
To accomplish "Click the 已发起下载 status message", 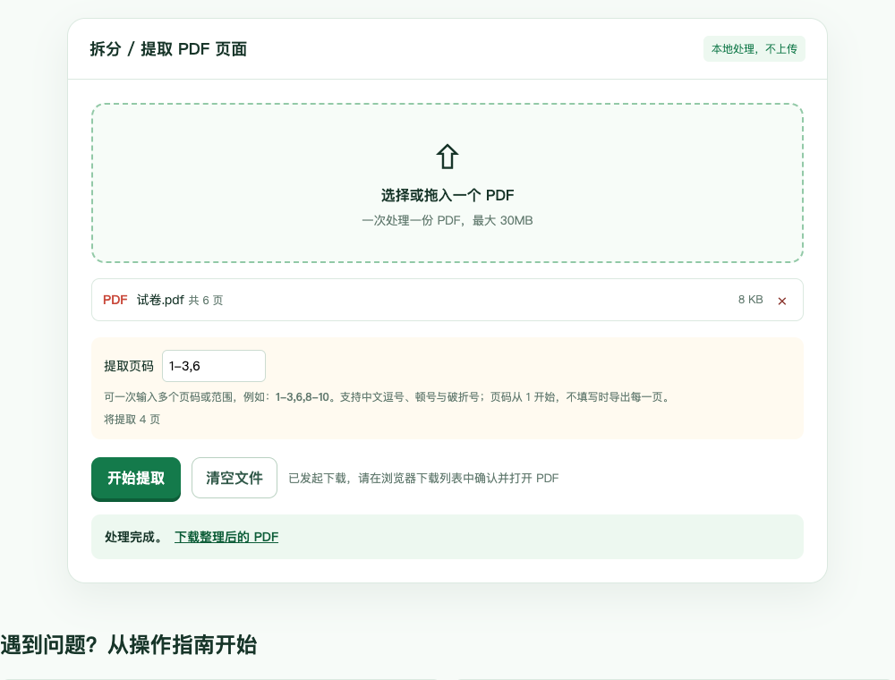I will pos(423,478).
